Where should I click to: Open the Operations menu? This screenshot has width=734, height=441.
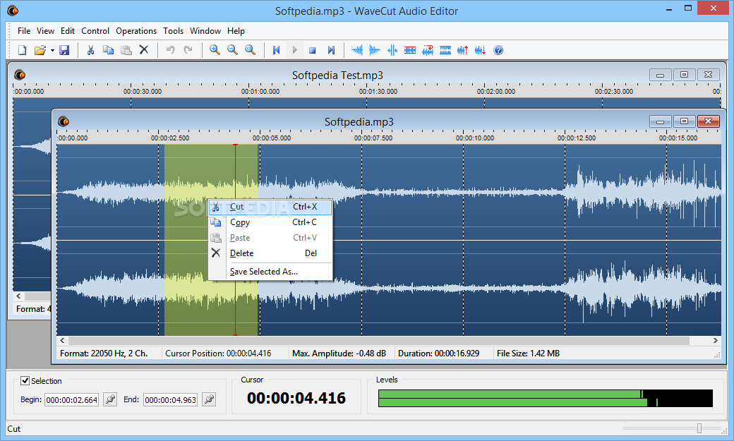136,31
